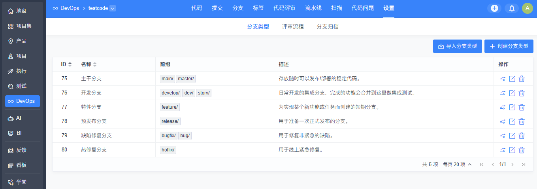
Task: Go to the next page arrow
Action: 513,164
